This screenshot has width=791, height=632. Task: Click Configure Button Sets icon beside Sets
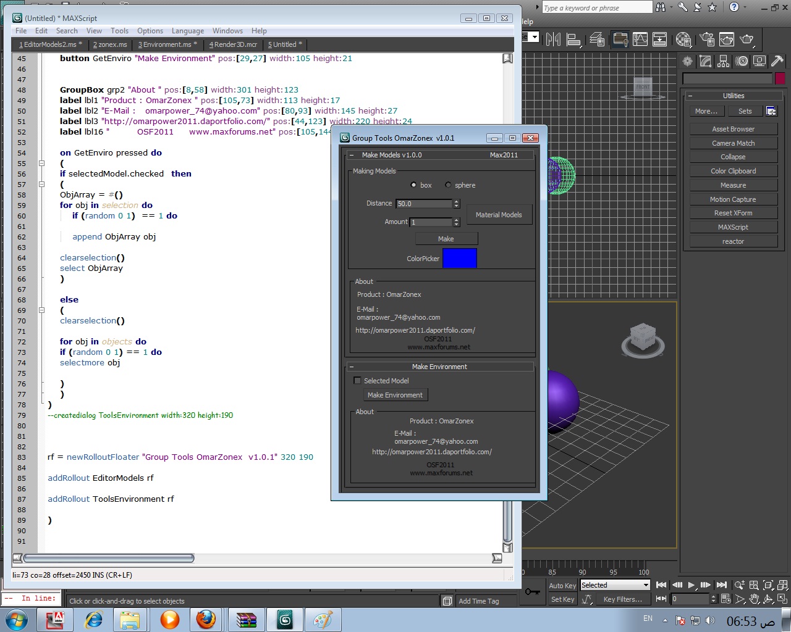pyautogui.click(x=771, y=111)
